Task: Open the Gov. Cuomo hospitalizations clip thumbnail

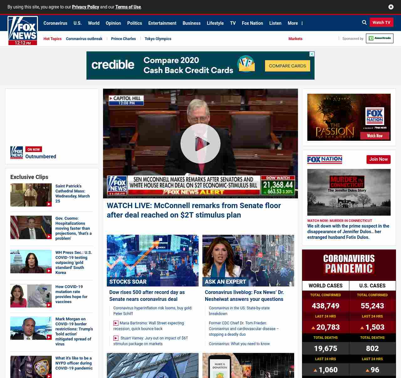Action: coord(31,228)
